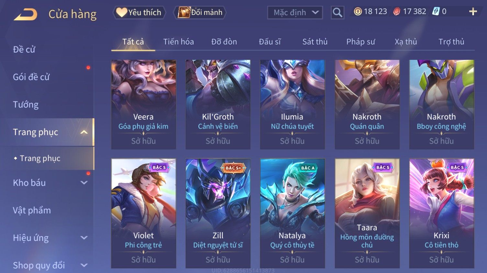This screenshot has height=273, width=487.
Task: Expand the Hiệu ứng sidebar section
Action: tap(84, 238)
